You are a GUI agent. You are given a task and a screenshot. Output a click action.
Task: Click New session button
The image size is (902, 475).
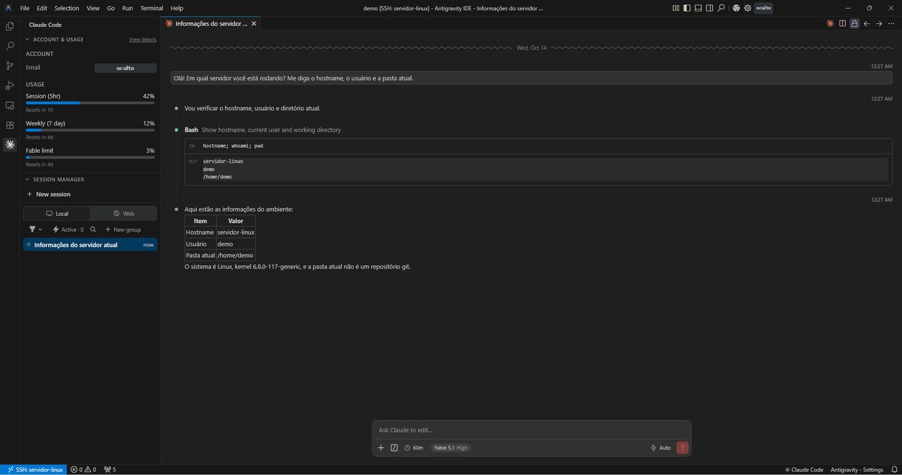point(49,194)
